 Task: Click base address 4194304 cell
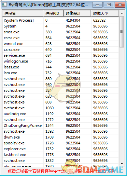tap(73, 20)
